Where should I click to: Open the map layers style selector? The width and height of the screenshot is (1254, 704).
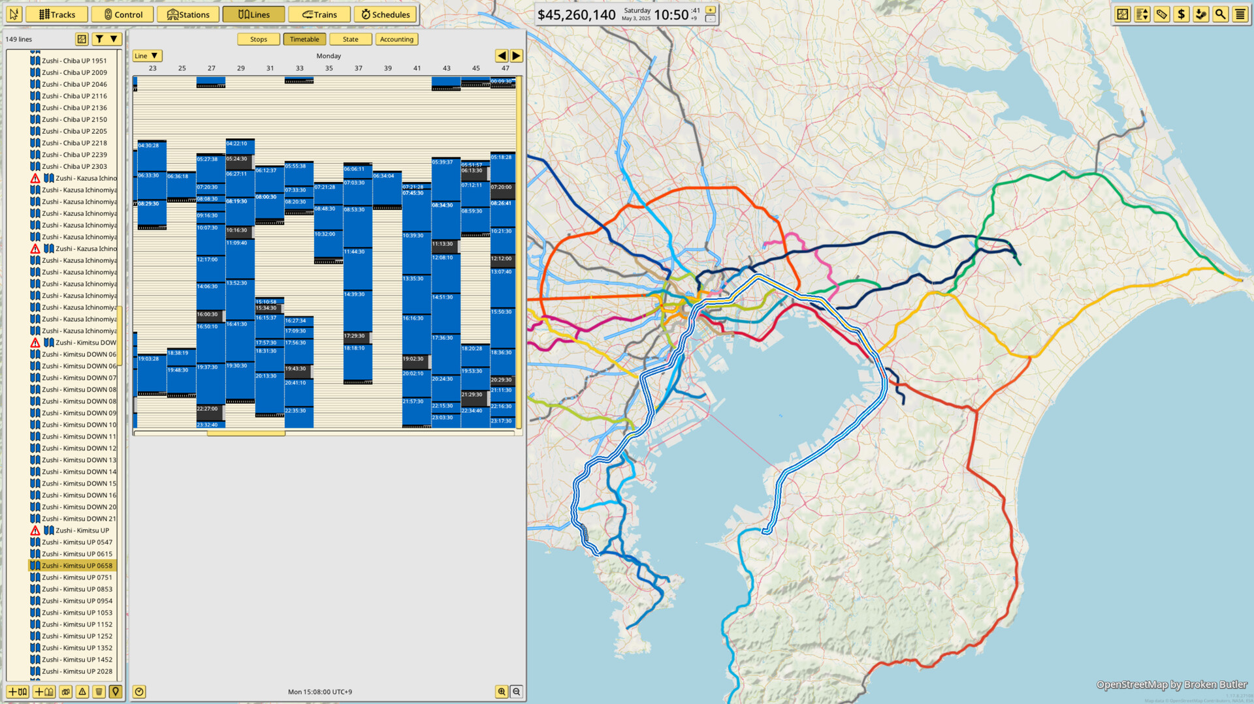pos(1122,14)
